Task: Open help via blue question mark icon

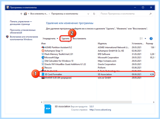Action: [x=151, y=39]
